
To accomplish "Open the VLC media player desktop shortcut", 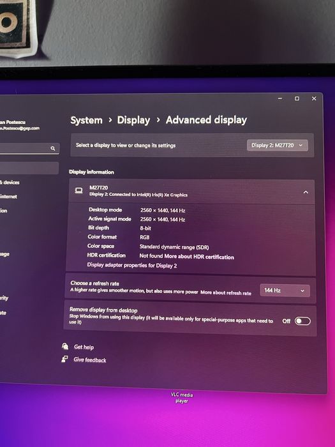I will [182, 398].
